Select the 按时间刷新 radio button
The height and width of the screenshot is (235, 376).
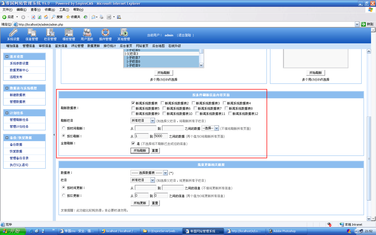(x=63, y=128)
